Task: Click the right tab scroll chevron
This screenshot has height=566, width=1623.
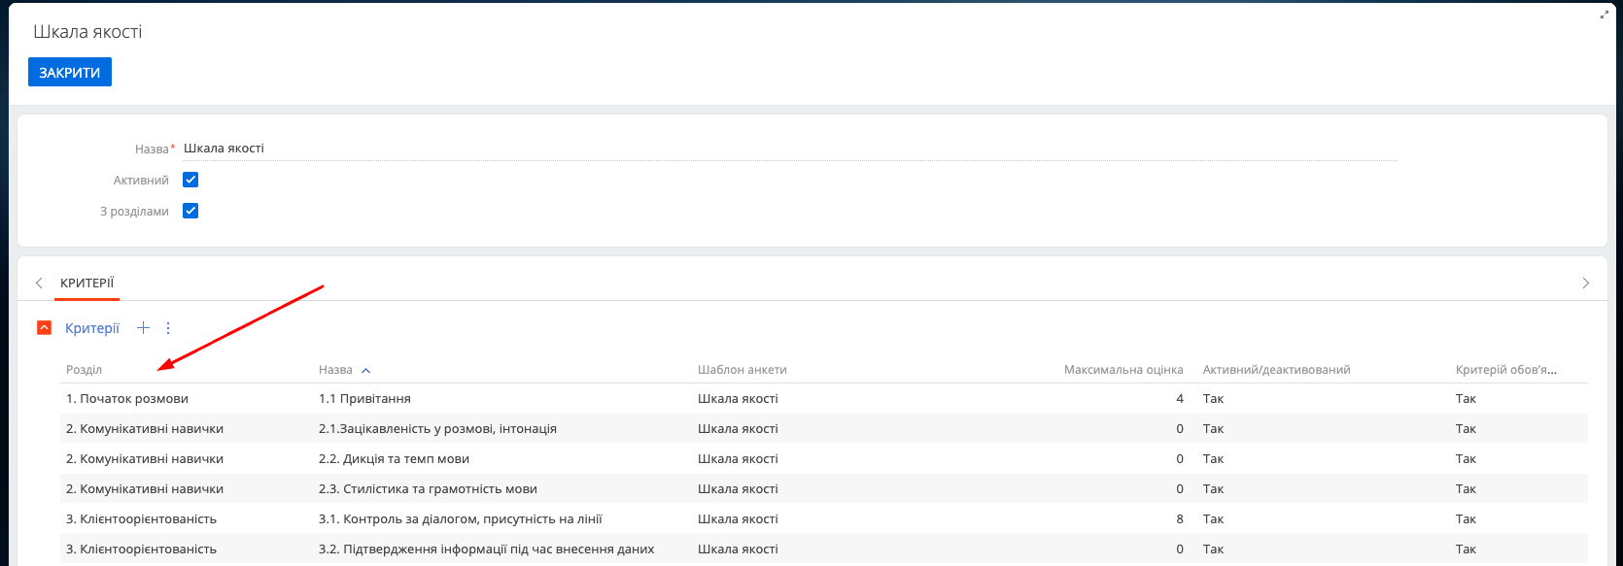Action: [x=1586, y=283]
